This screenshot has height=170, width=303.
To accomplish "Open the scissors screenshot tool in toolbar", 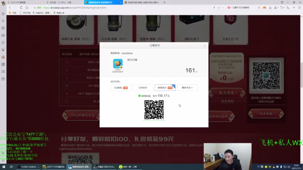I will (x=275, y=8).
